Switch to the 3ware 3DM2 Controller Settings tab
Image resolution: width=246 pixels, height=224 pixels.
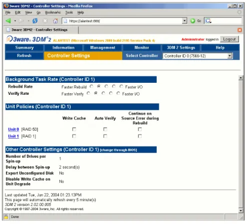41,30
